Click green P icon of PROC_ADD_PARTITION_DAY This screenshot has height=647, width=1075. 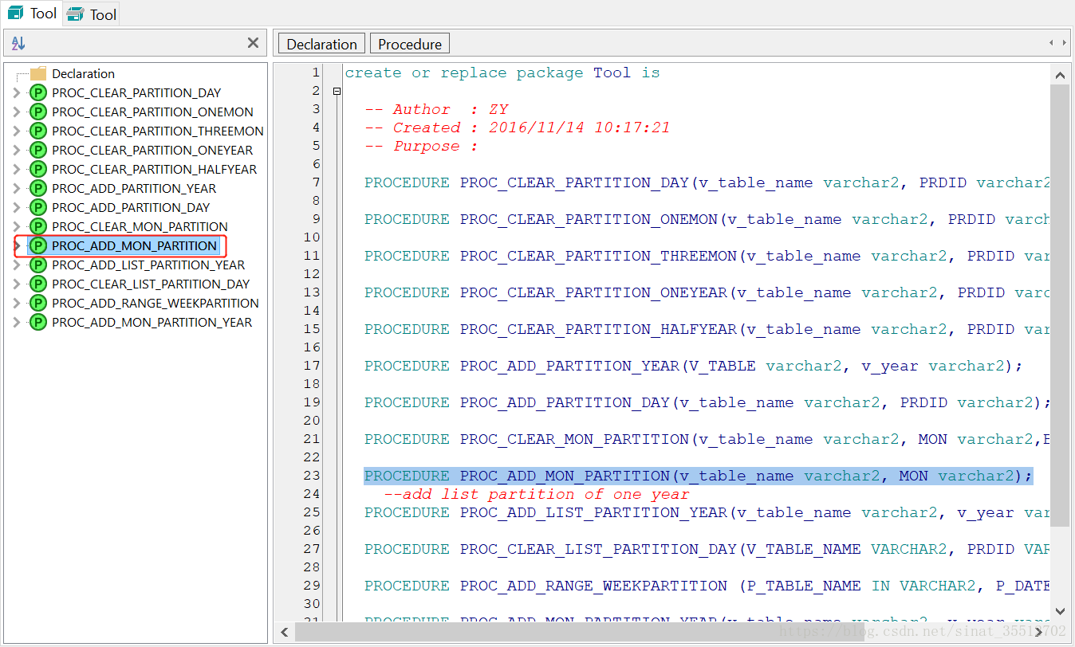coord(37,207)
